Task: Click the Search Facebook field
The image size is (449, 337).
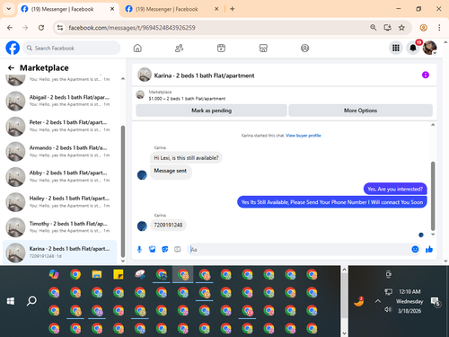Action: pos(71,48)
